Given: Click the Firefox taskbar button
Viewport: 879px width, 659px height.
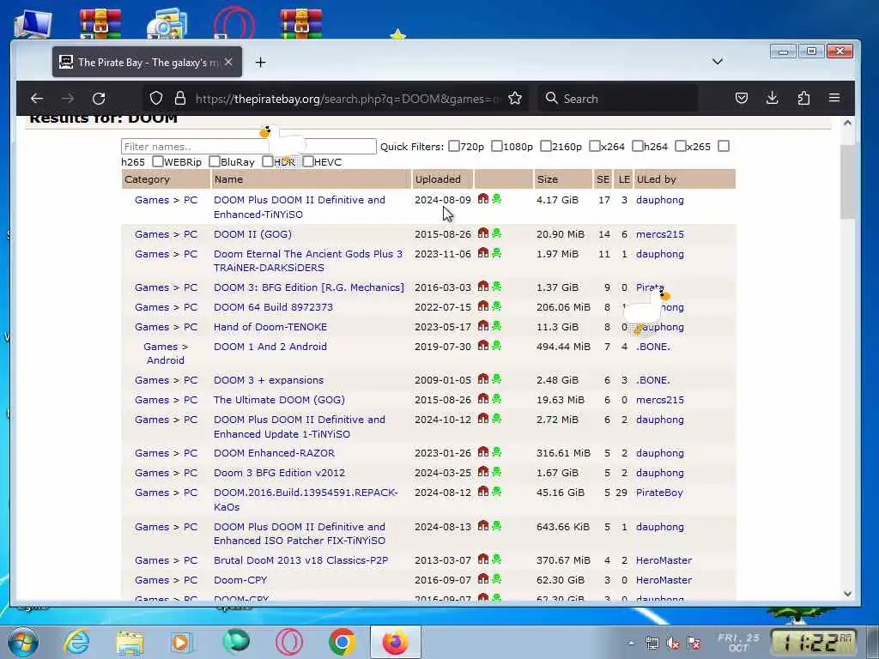Looking at the screenshot, I should [x=395, y=642].
